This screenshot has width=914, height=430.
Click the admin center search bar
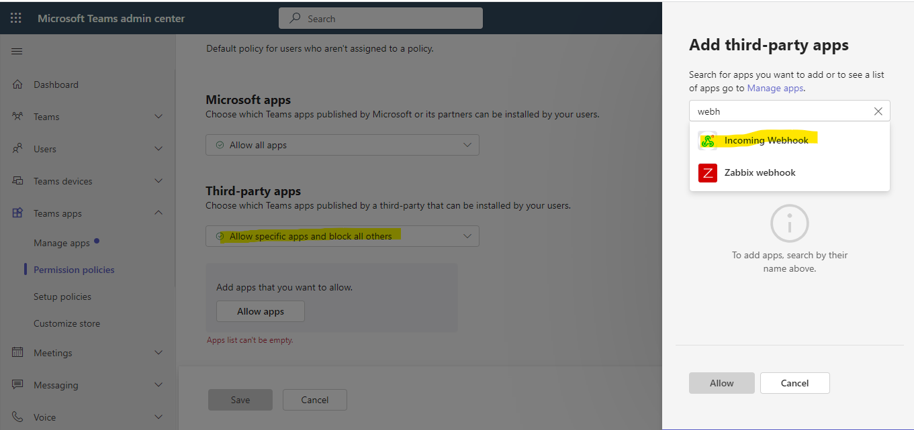click(x=380, y=18)
